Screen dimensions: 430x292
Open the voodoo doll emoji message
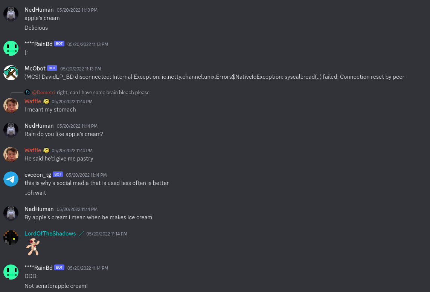(33, 247)
